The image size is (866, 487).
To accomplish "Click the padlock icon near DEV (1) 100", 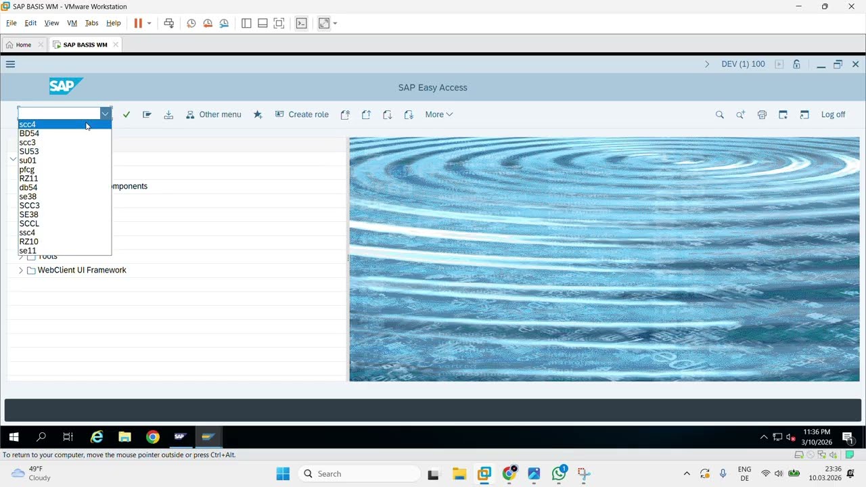I will [797, 64].
